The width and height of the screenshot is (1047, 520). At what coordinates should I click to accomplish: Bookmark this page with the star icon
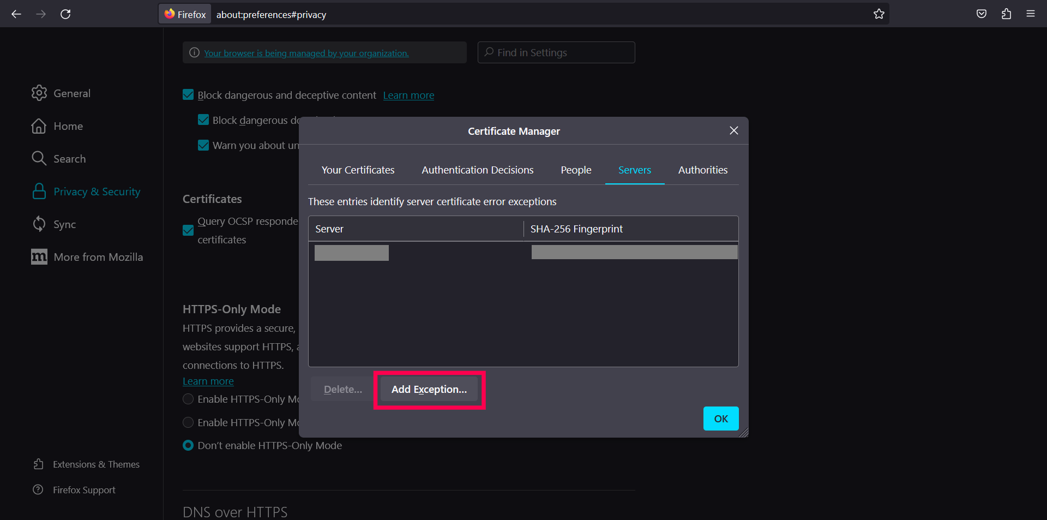tap(878, 14)
